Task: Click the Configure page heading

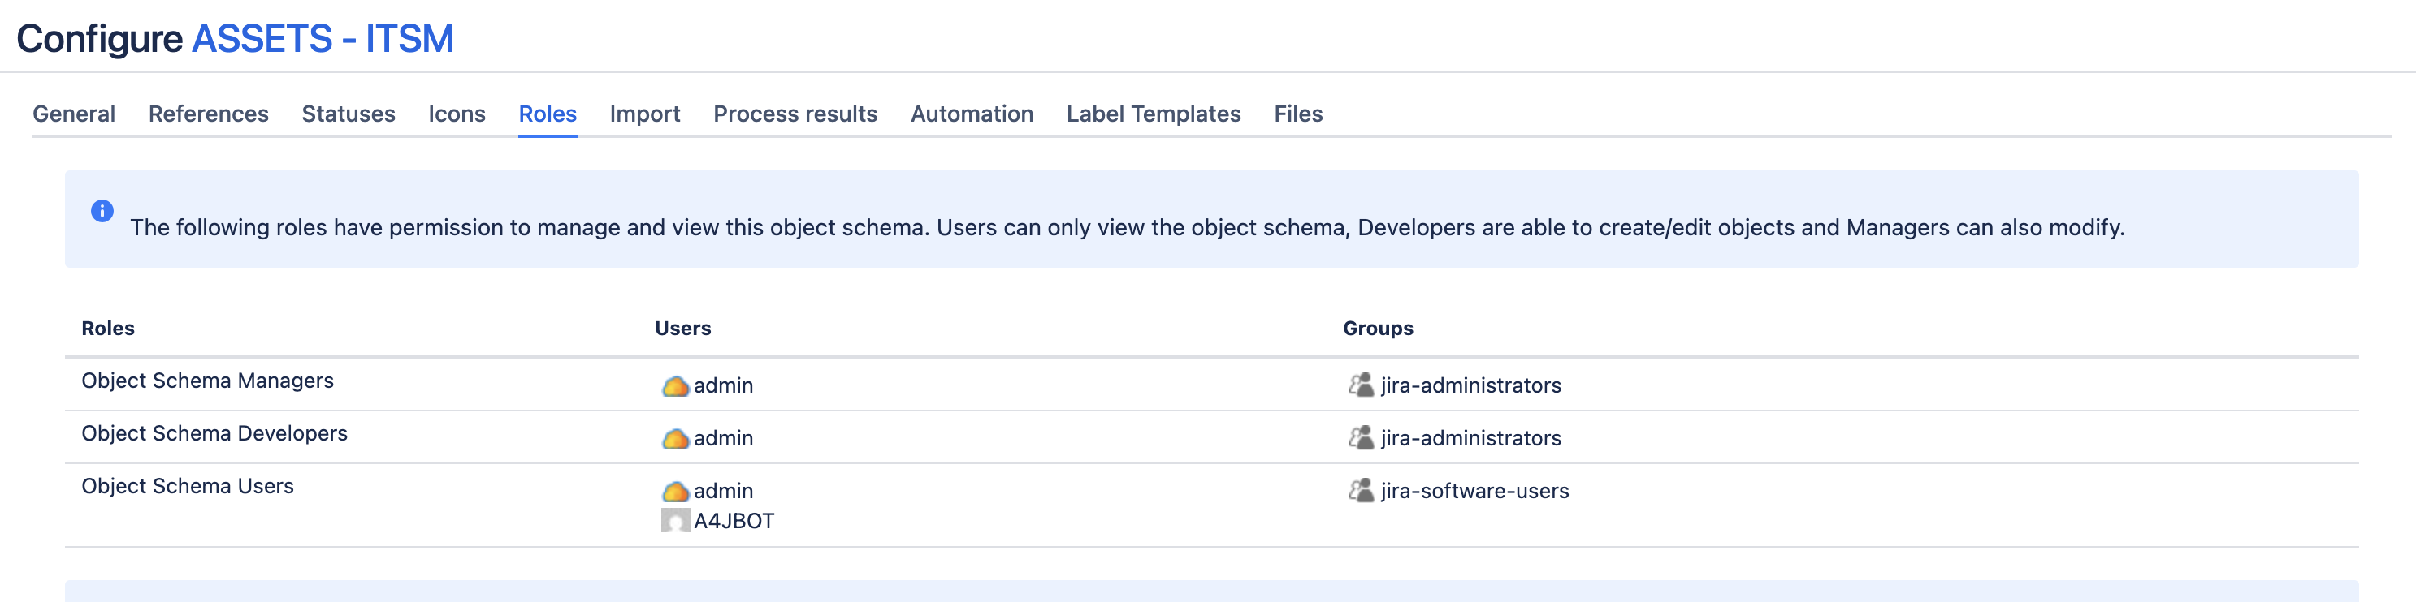Action: pyautogui.click(x=99, y=38)
